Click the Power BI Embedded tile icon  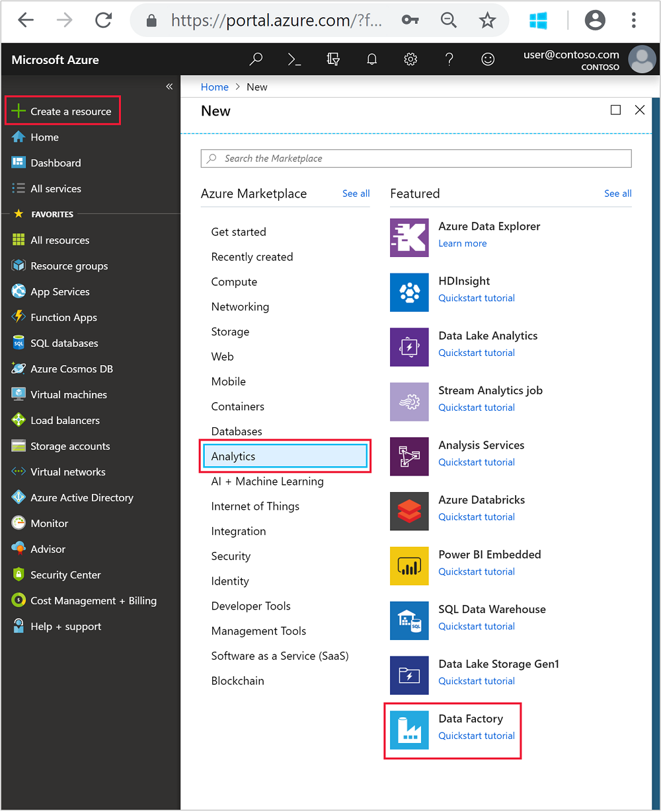point(409,566)
